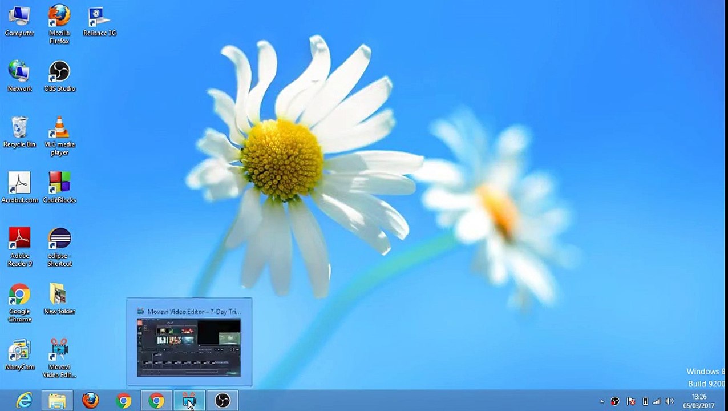Viewport: 728px width, 411px height.
Task: Select the OBS Studio desktop shortcut
Action: pyautogui.click(x=59, y=76)
